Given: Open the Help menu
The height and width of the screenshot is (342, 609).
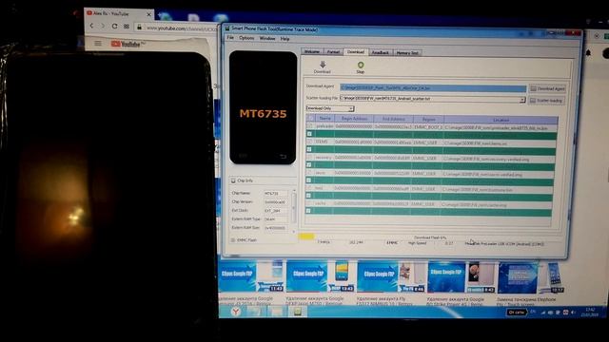Looking at the screenshot, I should coord(285,39).
